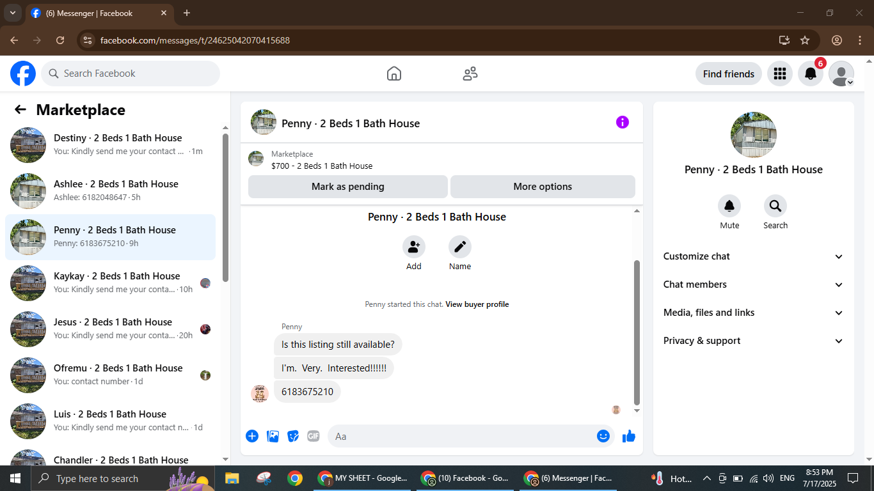
Task: Open Ashlee 2 Beds 1 Bath House chat
Action: (110, 191)
